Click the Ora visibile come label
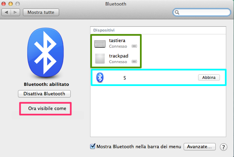The width and height of the screenshot is (234, 157). pyautogui.click(x=47, y=108)
